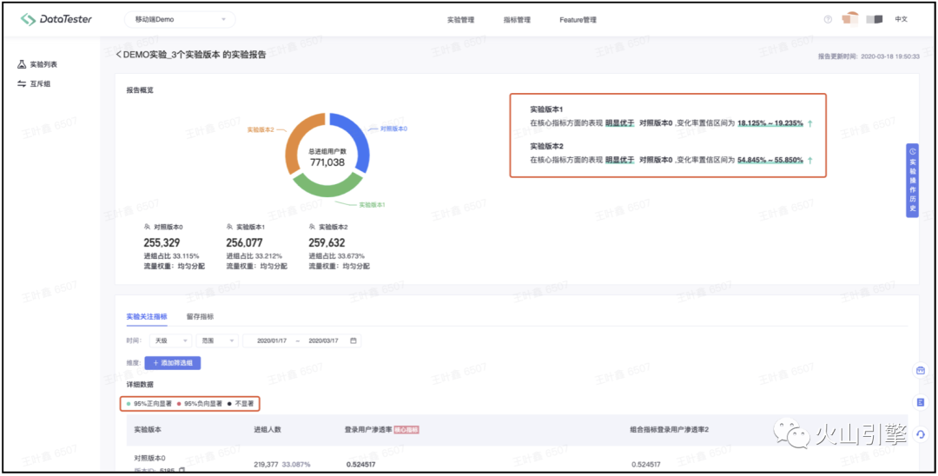The height and width of the screenshot is (476, 938).
Task: Copy the 对照版本0 version ID icon
Action: point(182,471)
